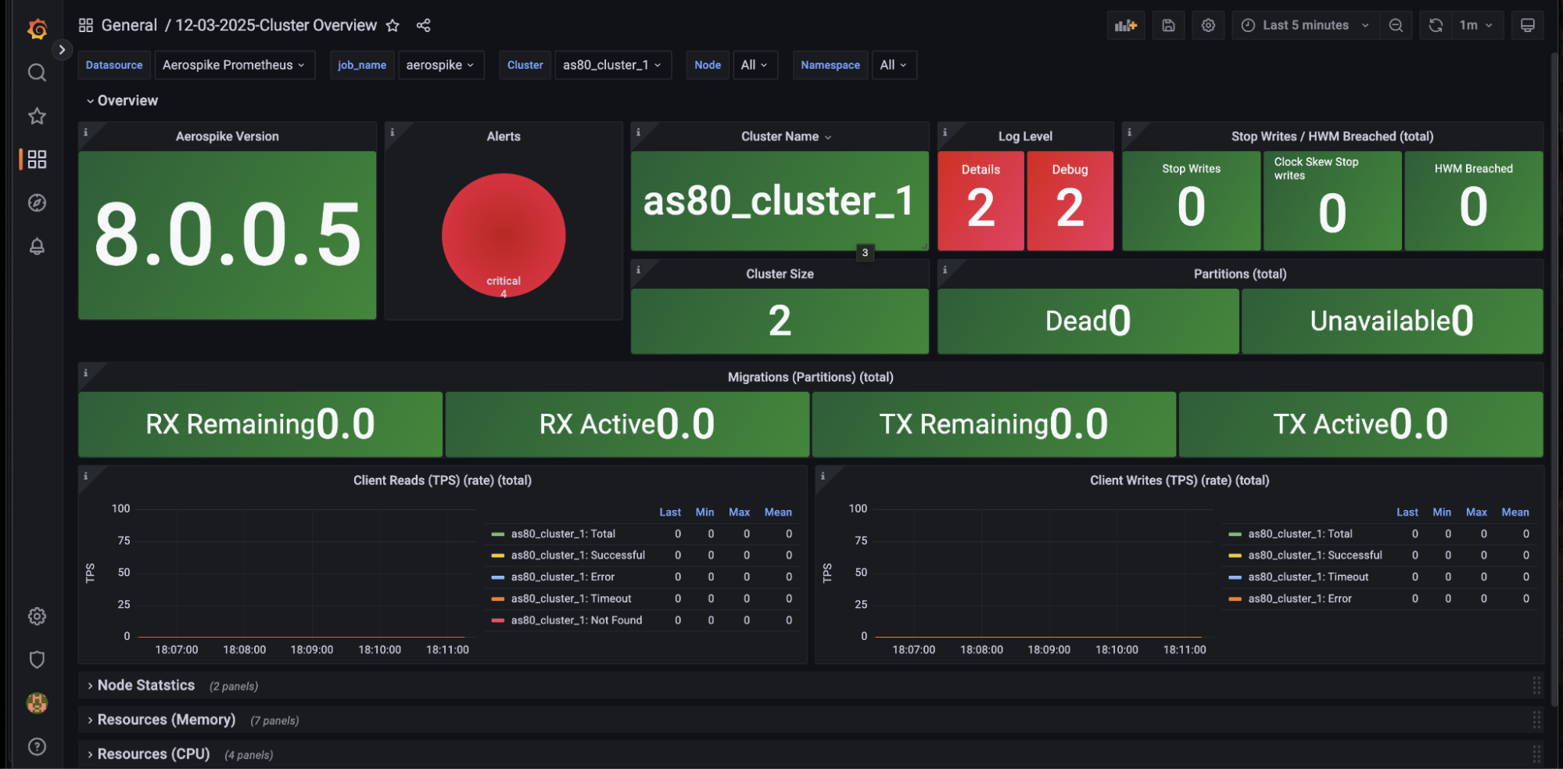Sort Client Writes legend by Last
The image size is (1563, 769).
tap(1407, 512)
